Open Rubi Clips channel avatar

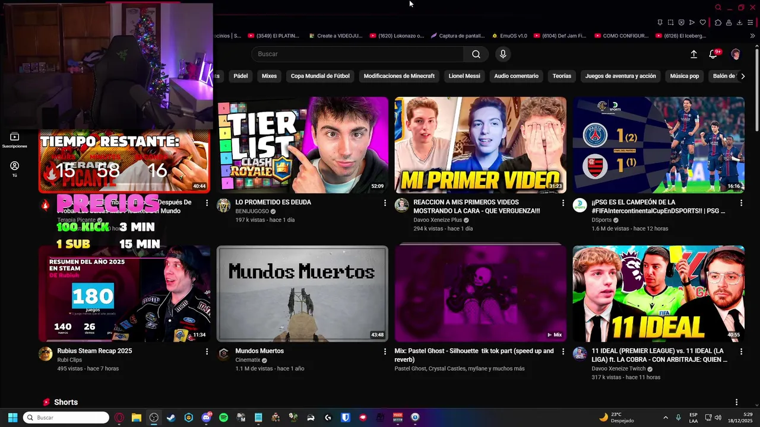45,354
